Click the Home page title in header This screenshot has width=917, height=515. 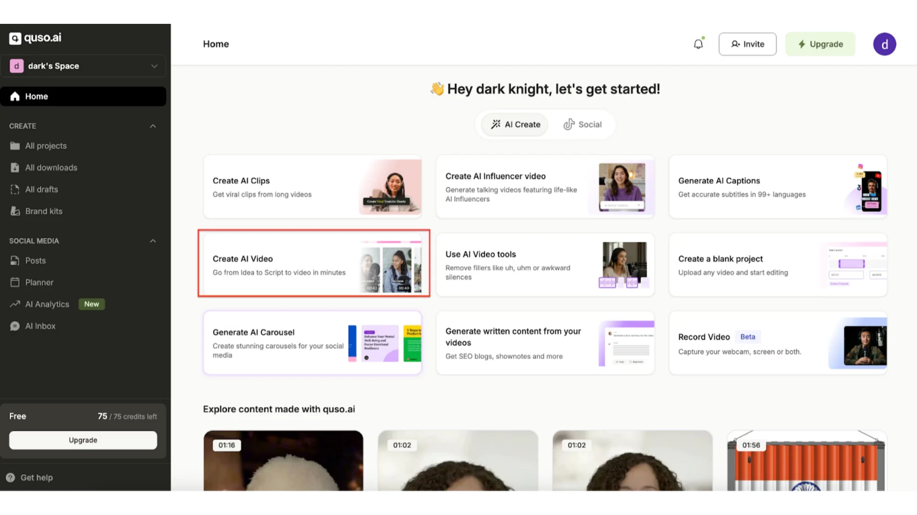click(x=216, y=44)
